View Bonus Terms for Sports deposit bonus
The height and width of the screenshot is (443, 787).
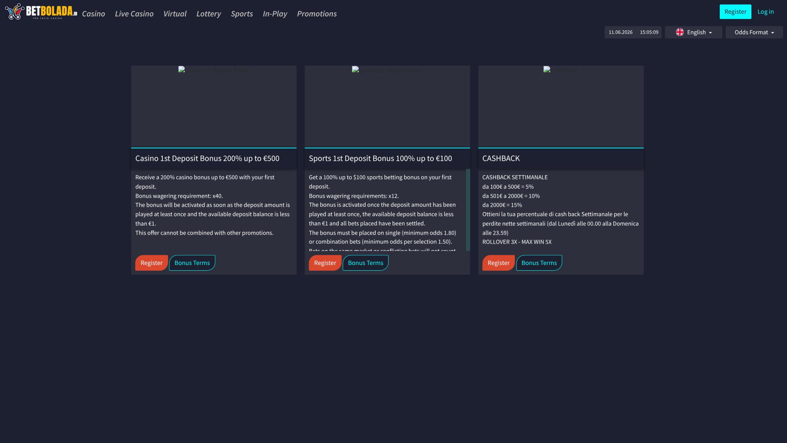point(366,263)
